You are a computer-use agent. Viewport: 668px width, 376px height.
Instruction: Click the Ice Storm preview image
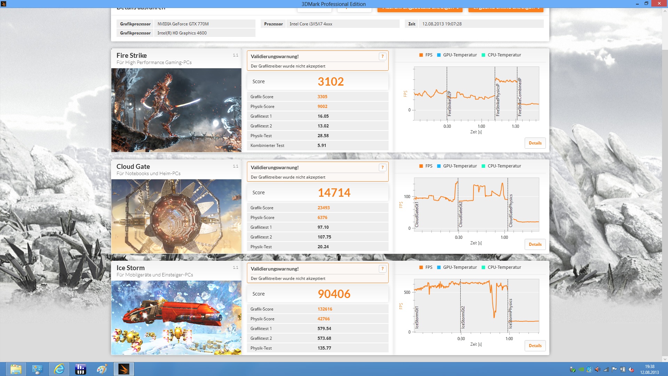pyautogui.click(x=176, y=318)
